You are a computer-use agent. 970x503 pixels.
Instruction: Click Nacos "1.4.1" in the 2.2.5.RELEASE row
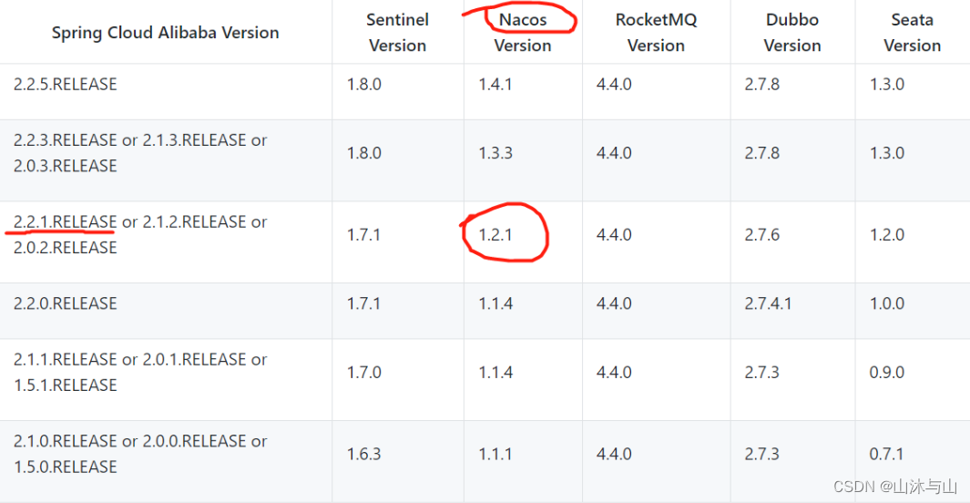[x=495, y=84]
